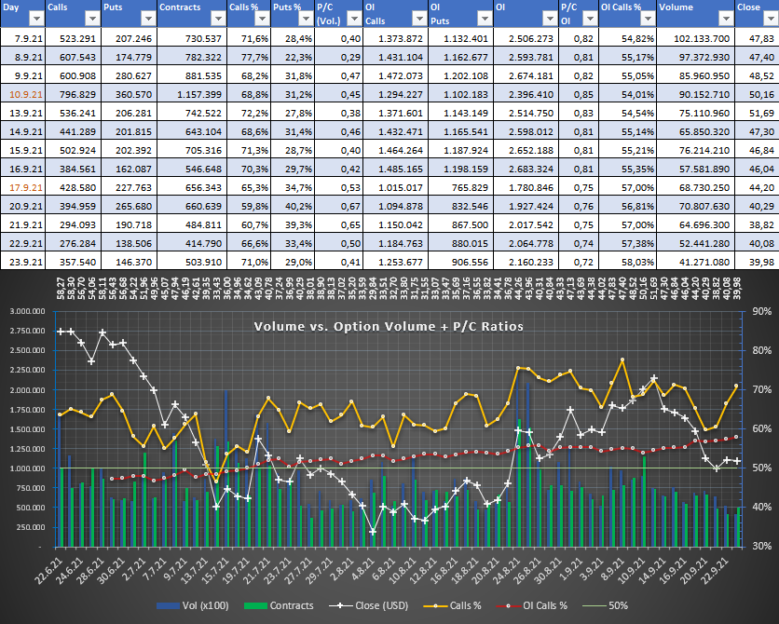Screen dimensions: 779x624
Task: Select the Close cell 51,69
Action: [x=758, y=114]
